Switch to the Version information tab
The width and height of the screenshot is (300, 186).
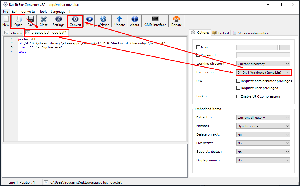[251, 33]
